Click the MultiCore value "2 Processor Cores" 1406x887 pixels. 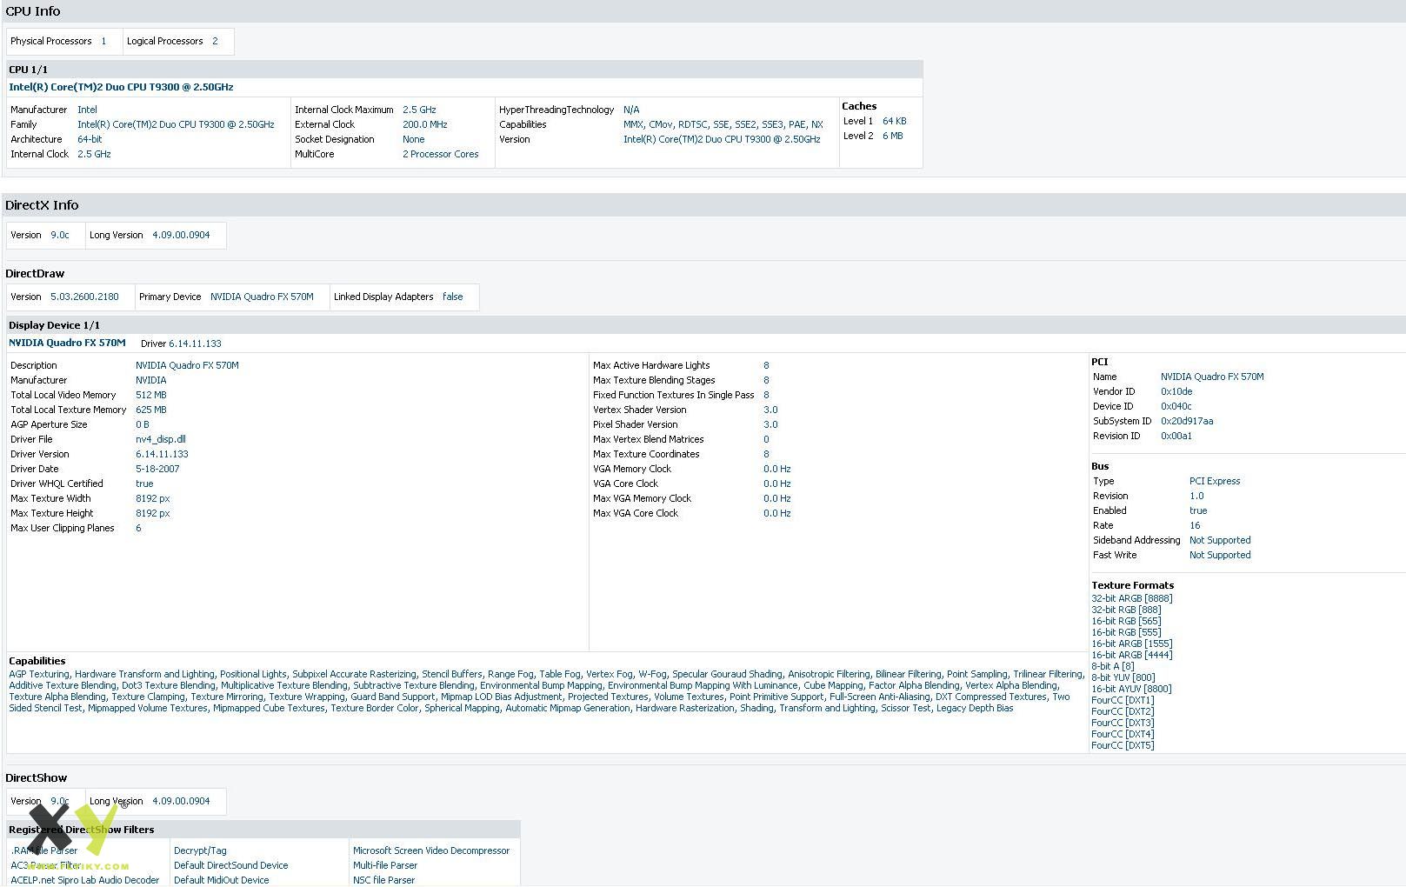tap(440, 154)
